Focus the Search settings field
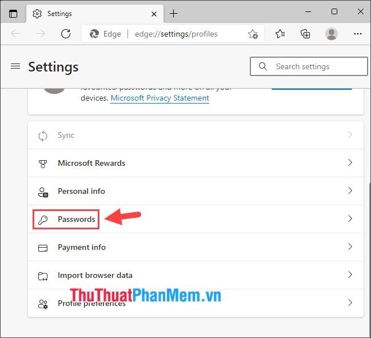The height and width of the screenshot is (338, 371). (309, 66)
